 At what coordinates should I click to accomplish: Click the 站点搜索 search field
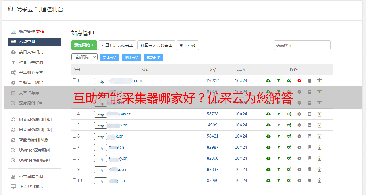click(302, 45)
